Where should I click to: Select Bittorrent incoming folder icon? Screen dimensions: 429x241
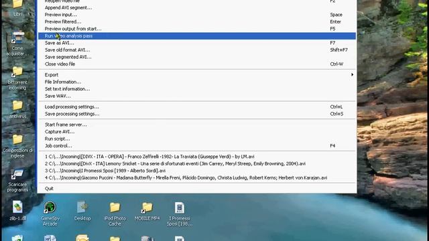click(17, 78)
